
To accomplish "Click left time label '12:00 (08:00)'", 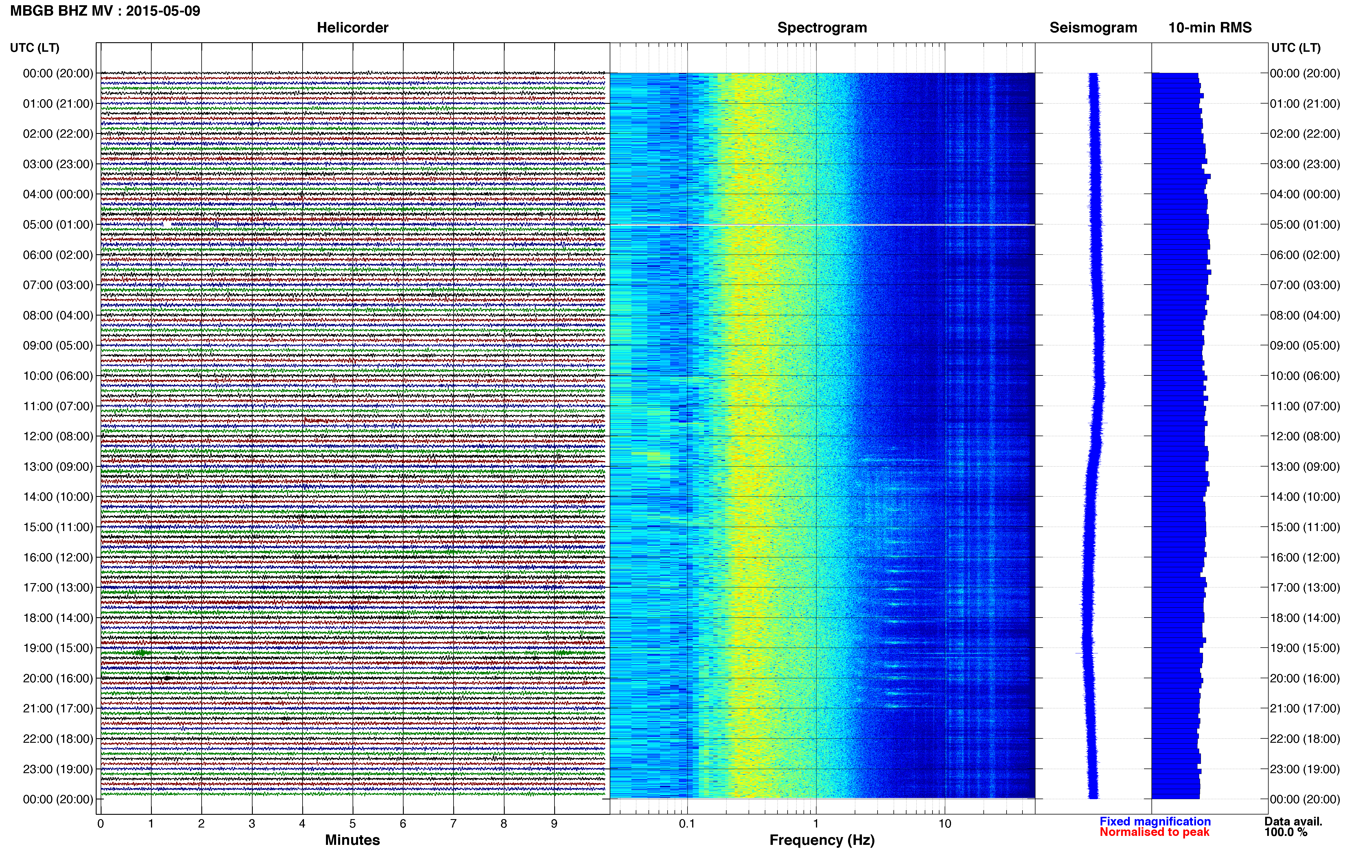I will 58,436.
